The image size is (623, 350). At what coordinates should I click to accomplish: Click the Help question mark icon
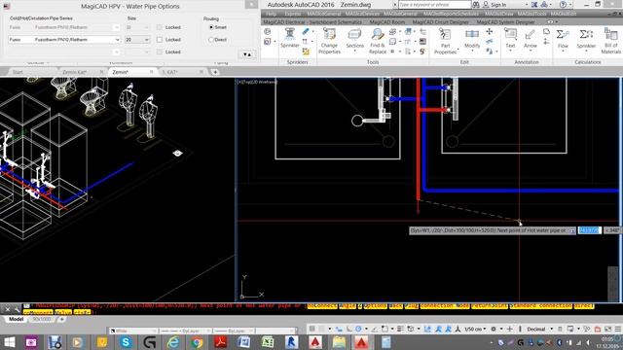pos(563,5)
